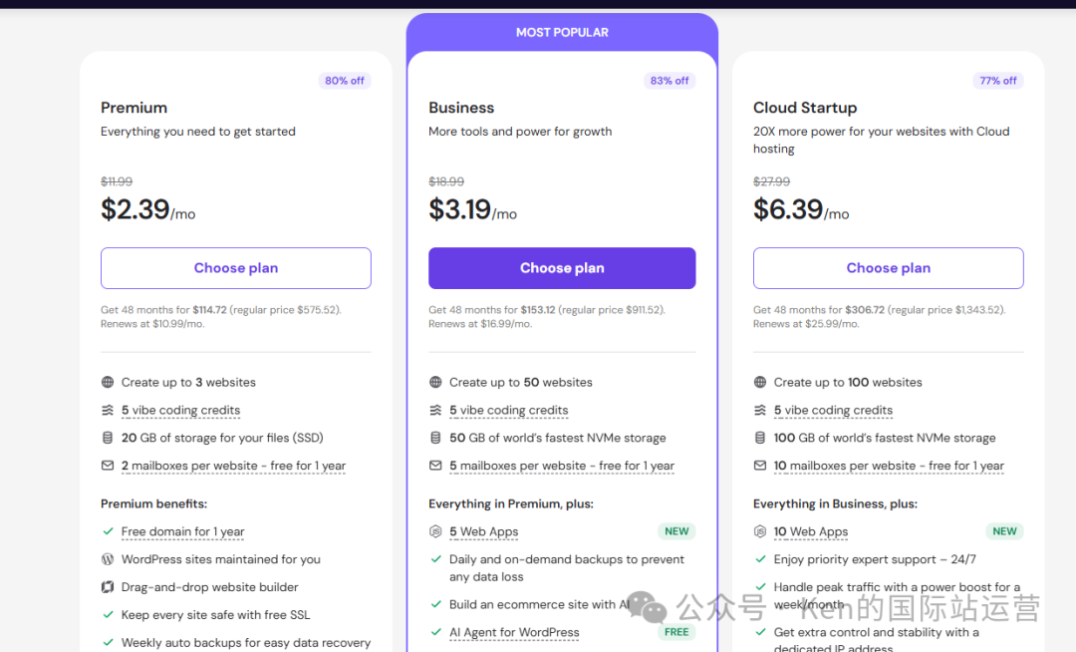Click the Web Apps icon in Business plan
Viewport: 1076px width, 652px height.
click(435, 531)
